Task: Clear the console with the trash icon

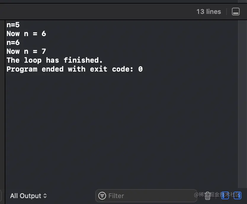Action: 208,196
